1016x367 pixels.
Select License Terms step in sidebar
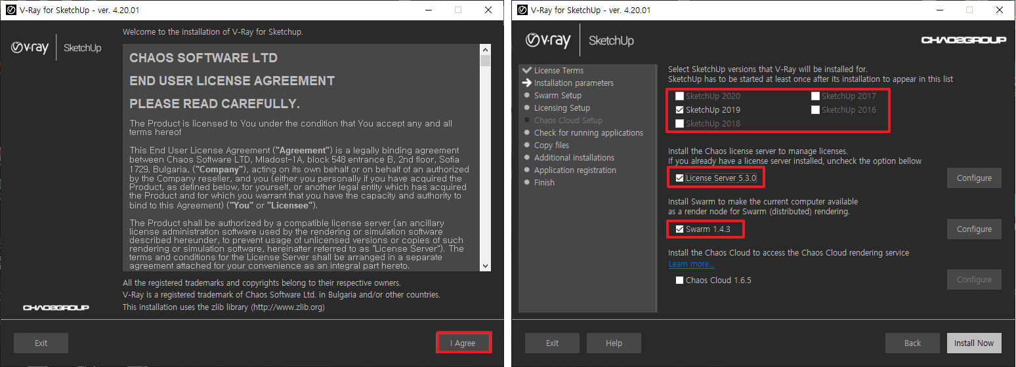(x=559, y=70)
